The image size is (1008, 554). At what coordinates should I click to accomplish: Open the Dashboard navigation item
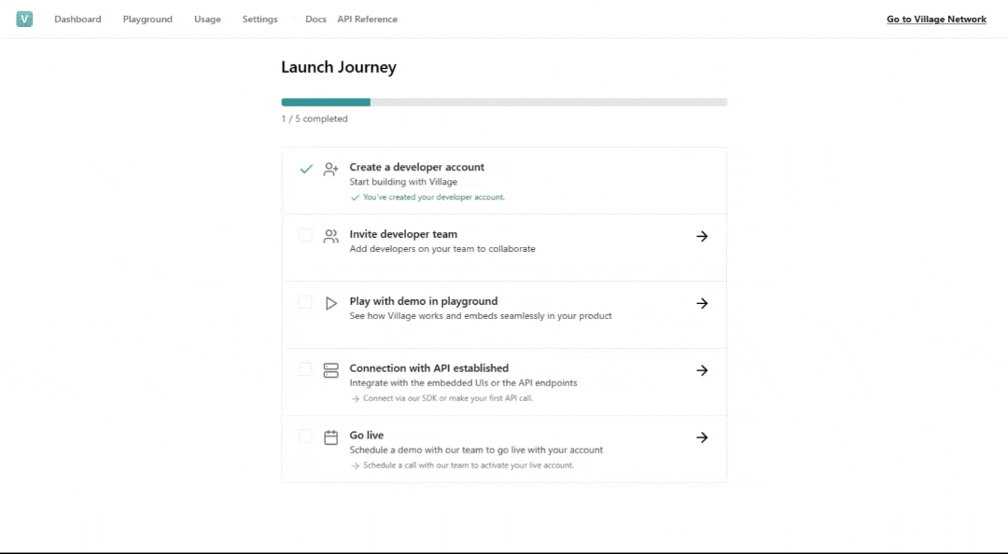[77, 20]
